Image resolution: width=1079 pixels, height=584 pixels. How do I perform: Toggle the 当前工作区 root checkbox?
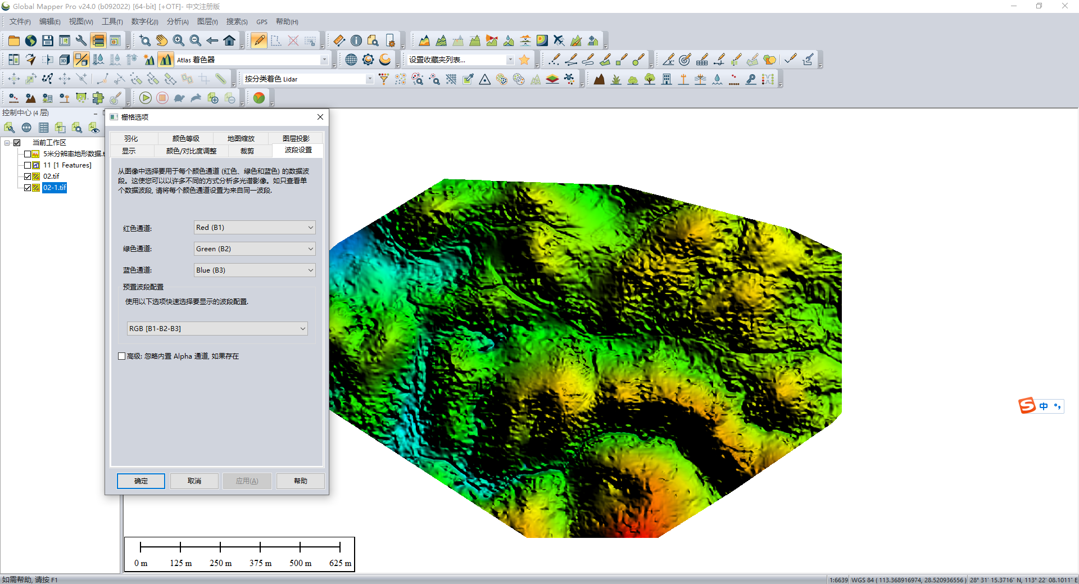17,143
